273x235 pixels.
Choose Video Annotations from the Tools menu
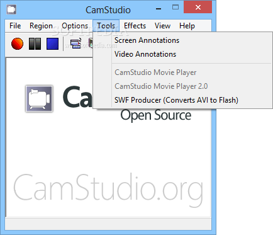coord(182,54)
